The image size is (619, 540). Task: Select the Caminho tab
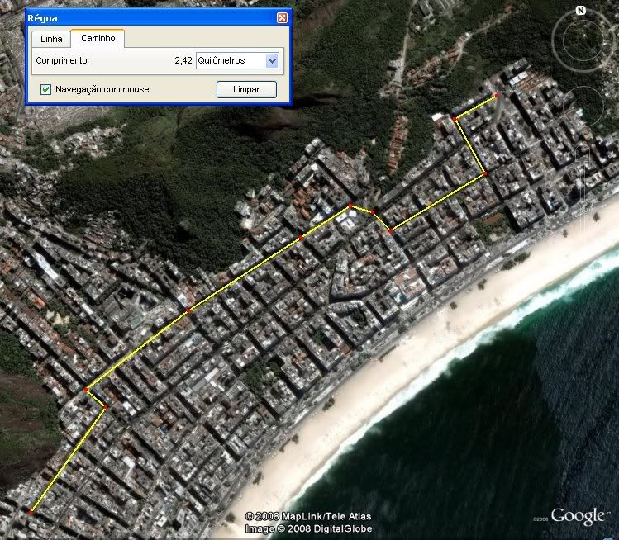(x=98, y=38)
